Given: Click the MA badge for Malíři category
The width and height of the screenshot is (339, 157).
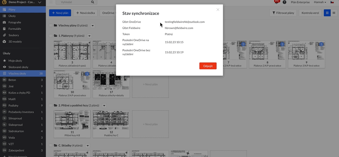Looking at the screenshot, I should click(x=4, y=99).
